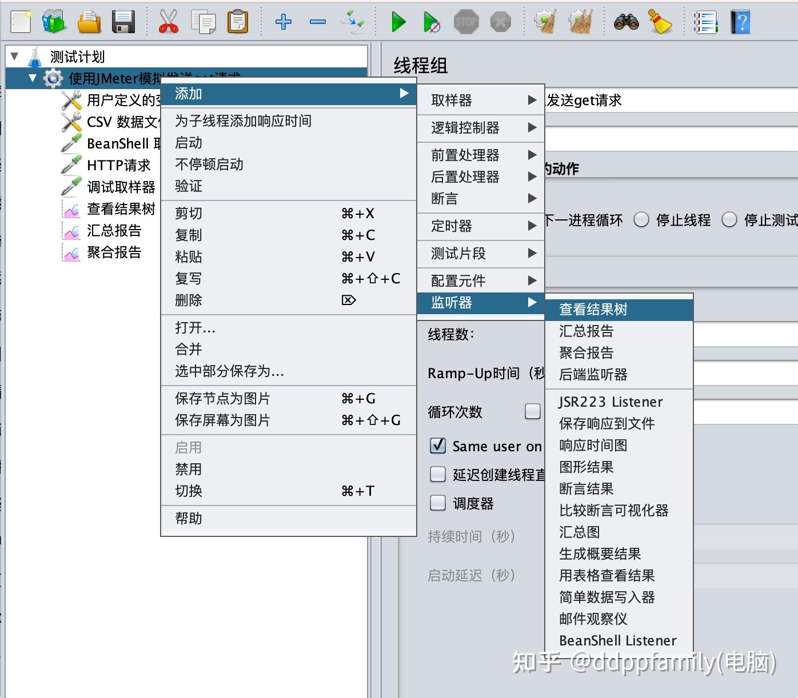Screen dimensions: 798x698
Task: Enable the 调度器 scheduler checkbox
Action: [x=437, y=503]
